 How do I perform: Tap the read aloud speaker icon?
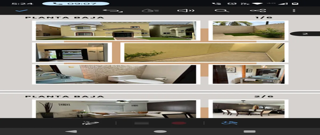(186, 11)
